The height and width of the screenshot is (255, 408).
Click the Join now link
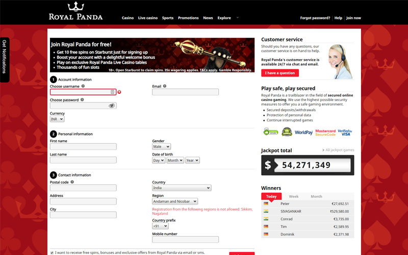point(353,18)
